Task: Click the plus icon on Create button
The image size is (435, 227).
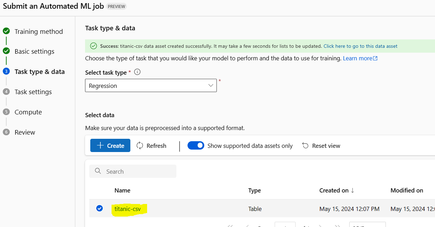Action: pyautogui.click(x=100, y=146)
